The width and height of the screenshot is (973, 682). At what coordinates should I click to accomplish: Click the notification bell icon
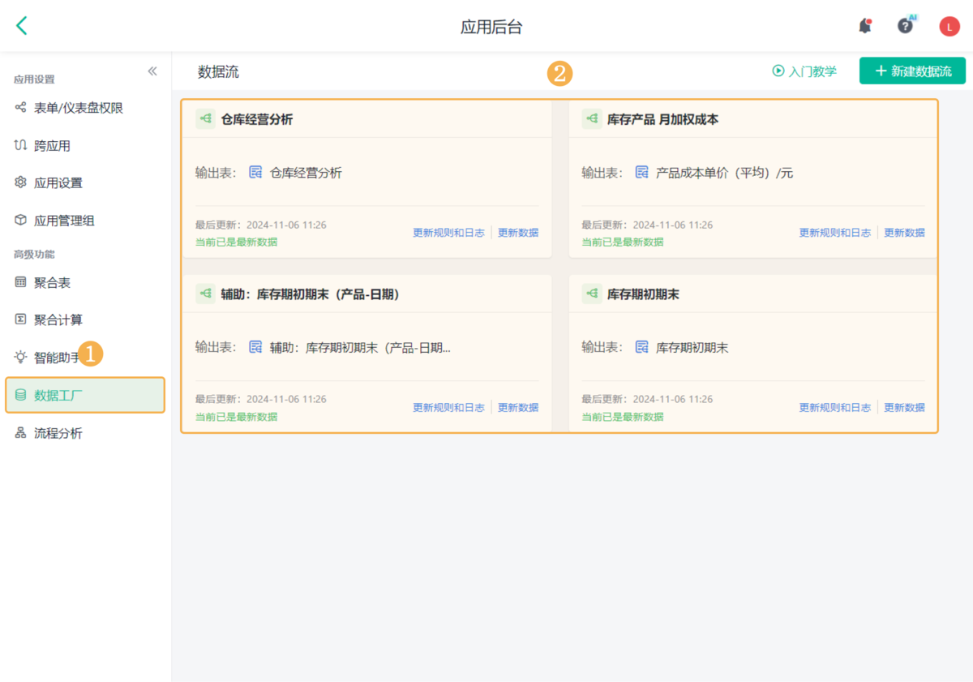864,26
